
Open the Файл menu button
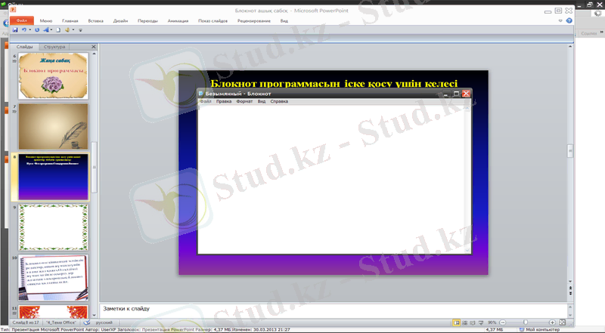click(x=20, y=22)
